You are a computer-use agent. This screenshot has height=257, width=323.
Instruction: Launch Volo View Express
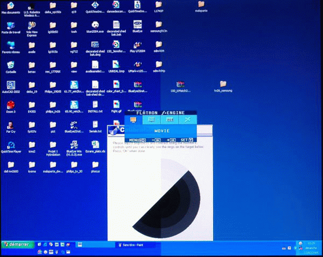coord(32,29)
